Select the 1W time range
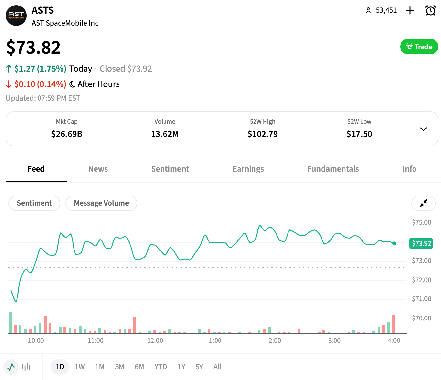Image resolution: width=441 pixels, height=380 pixels. point(80,367)
